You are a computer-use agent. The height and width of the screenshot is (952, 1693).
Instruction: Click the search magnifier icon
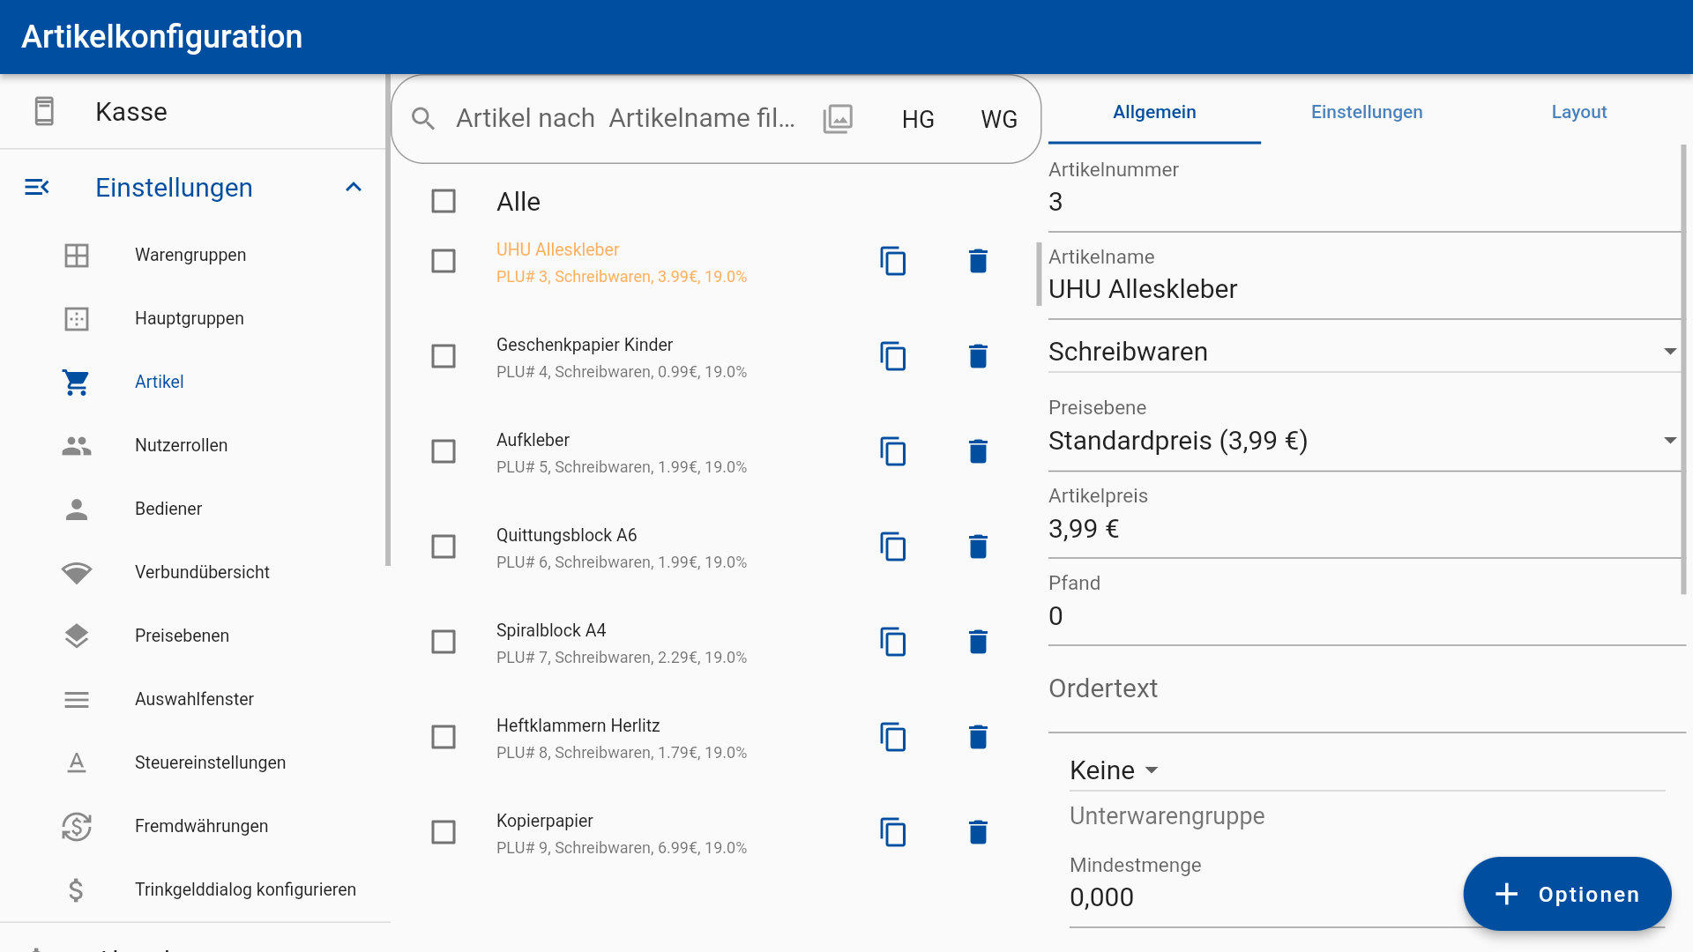point(423,119)
